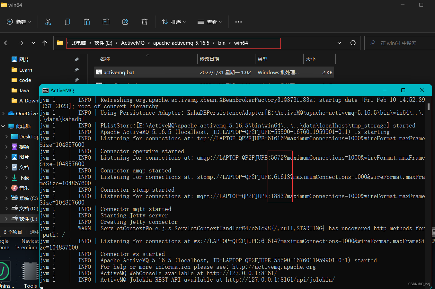Go up one folder level
The width and height of the screenshot is (435, 289).
pos(45,43)
